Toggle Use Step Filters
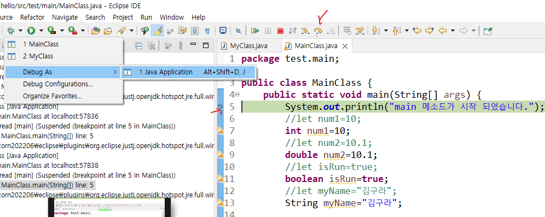Image resolution: width=545 pixels, height=217 pixels. 360,31
